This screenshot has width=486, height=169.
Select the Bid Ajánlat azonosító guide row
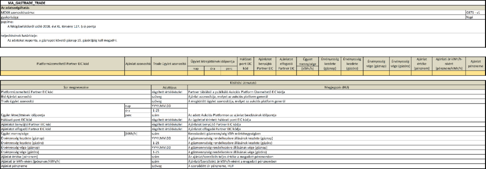(76, 97)
